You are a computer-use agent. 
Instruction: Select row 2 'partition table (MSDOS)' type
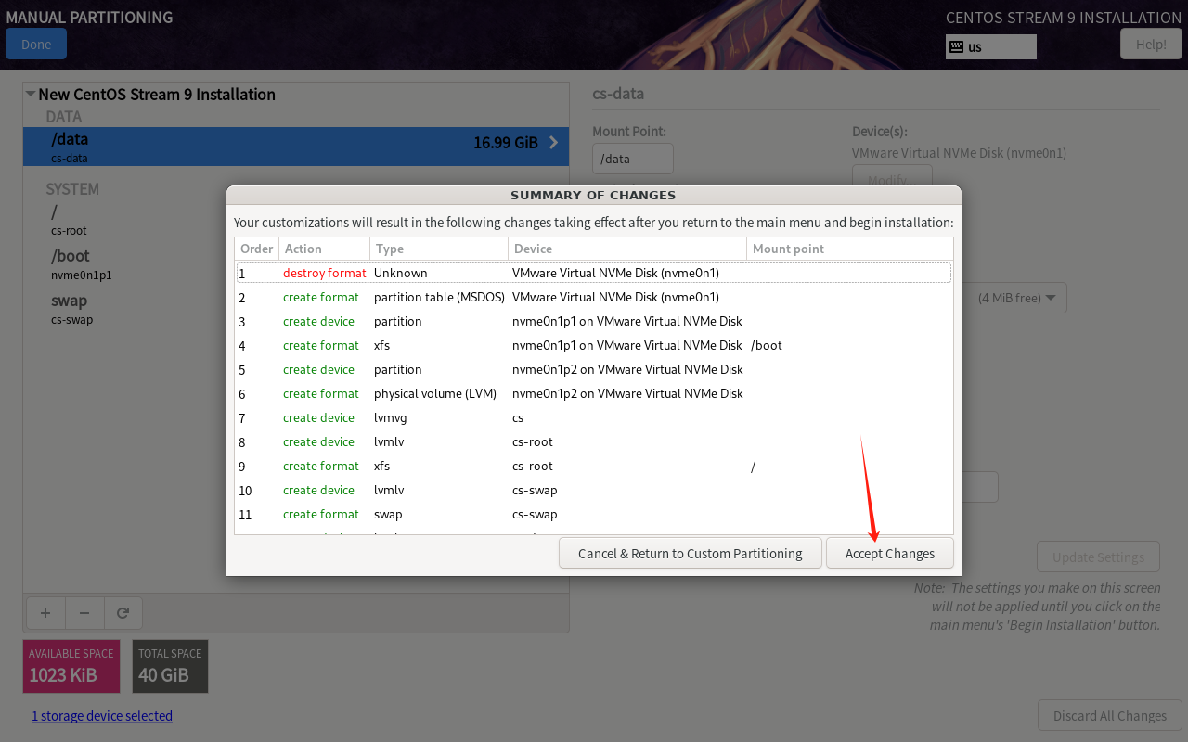(439, 297)
